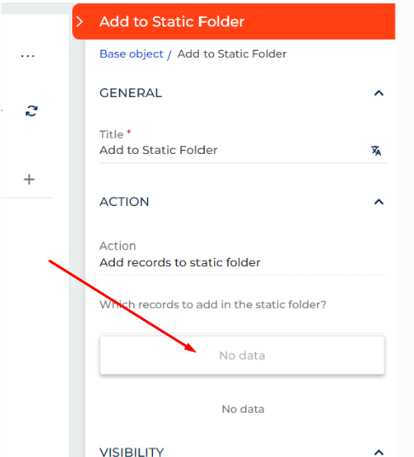Open the Action dropdown set to Add records
Viewport: 414px width, 457px height.
tap(242, 263)
